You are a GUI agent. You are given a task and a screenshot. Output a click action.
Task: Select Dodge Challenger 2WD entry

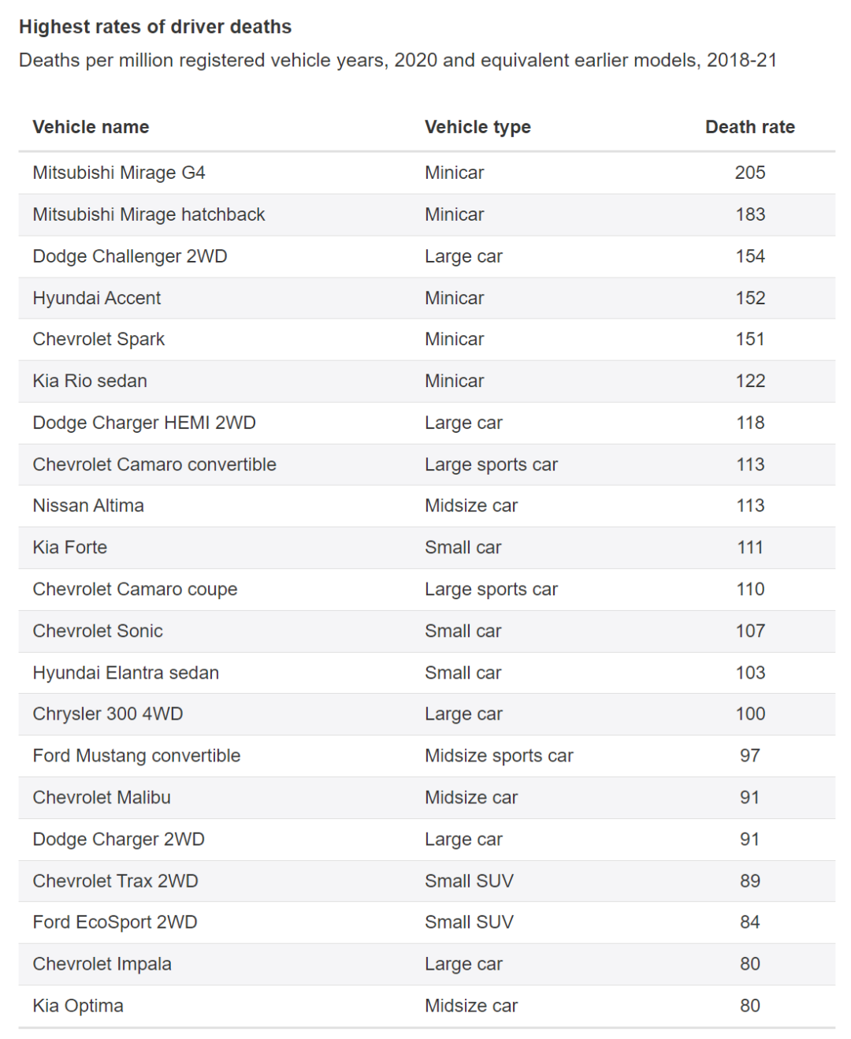click(x=130, y=256)
